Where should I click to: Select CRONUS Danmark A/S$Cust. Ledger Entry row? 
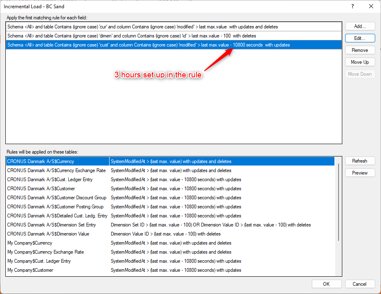[171, 180]
